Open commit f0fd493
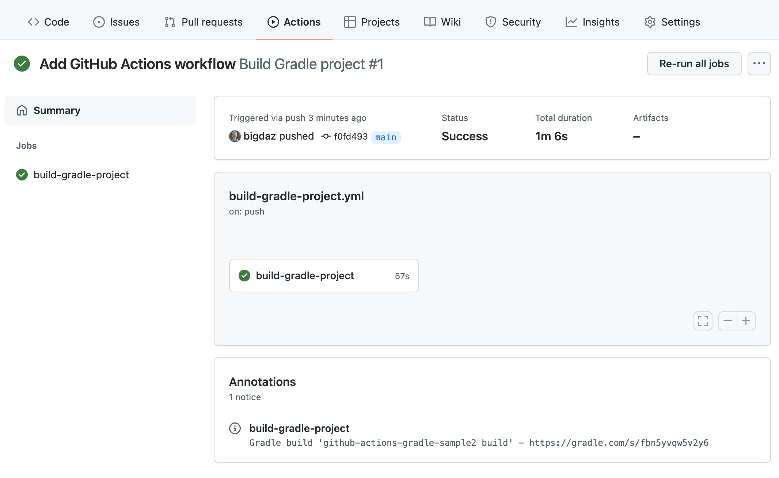Viewport: 779px width, 478px height. tap(350, 136)
